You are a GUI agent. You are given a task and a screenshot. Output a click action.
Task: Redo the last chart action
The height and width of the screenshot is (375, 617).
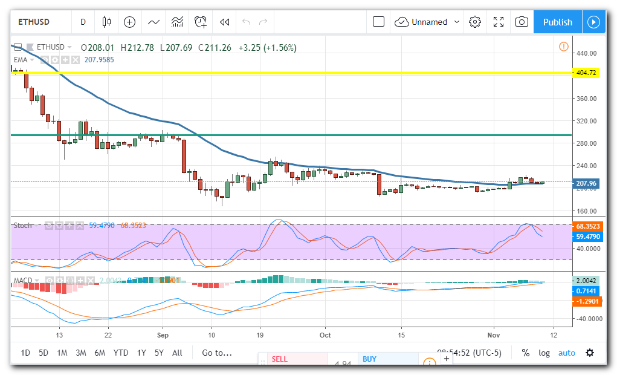pyautogui.click(x=263, y=22)
